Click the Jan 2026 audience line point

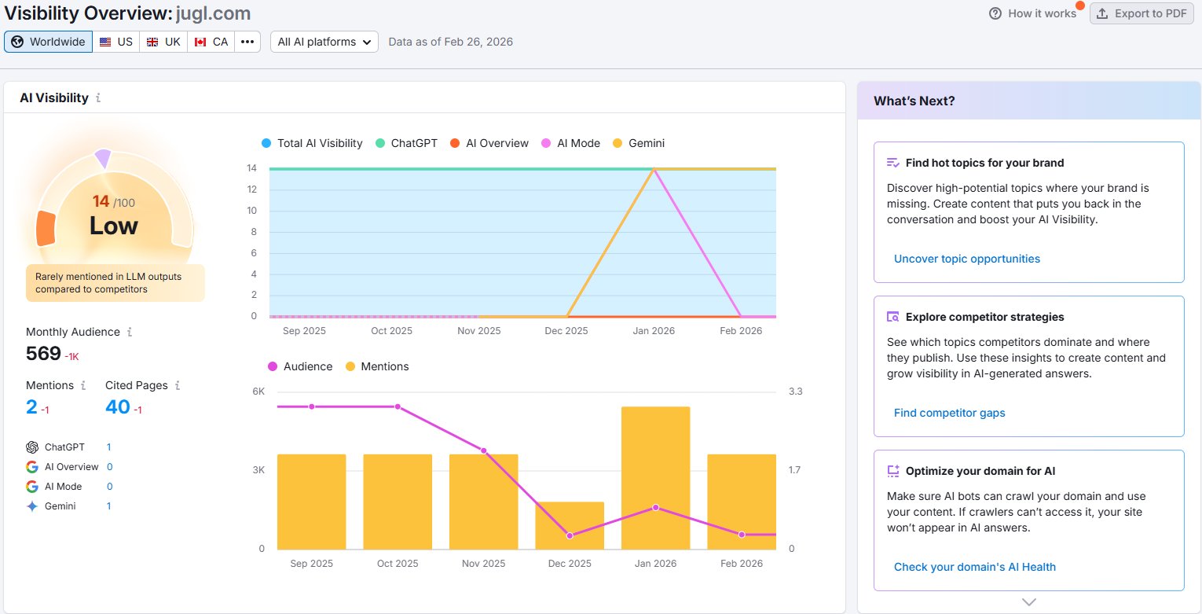point(655,508)
